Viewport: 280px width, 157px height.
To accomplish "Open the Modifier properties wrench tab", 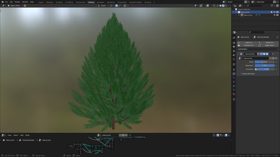I will coord(234,74).
